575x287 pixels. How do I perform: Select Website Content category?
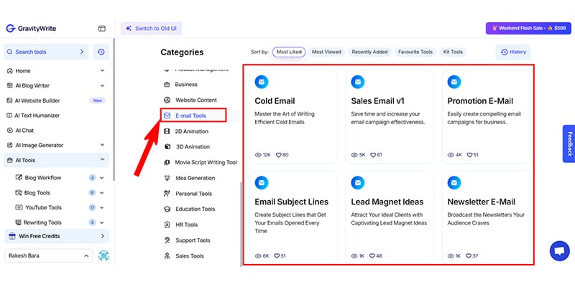(x=195, y=100)
